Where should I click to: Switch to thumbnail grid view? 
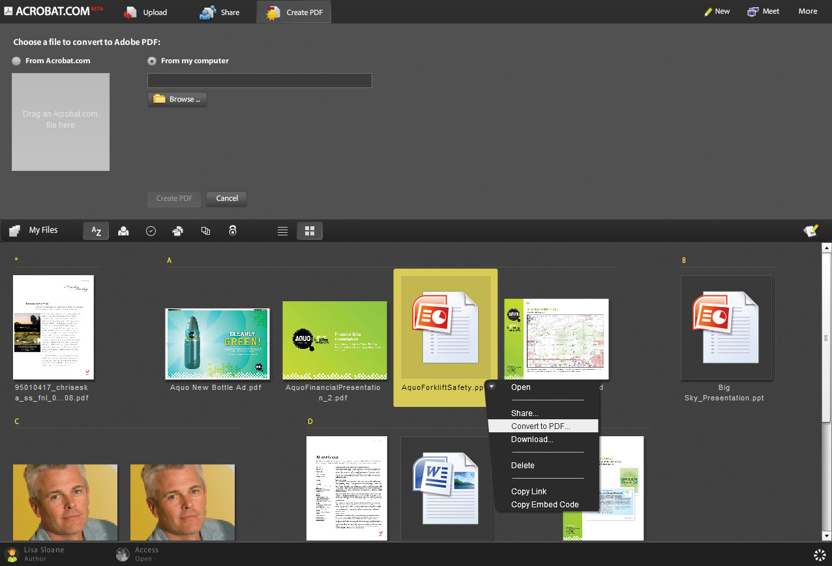310,231
